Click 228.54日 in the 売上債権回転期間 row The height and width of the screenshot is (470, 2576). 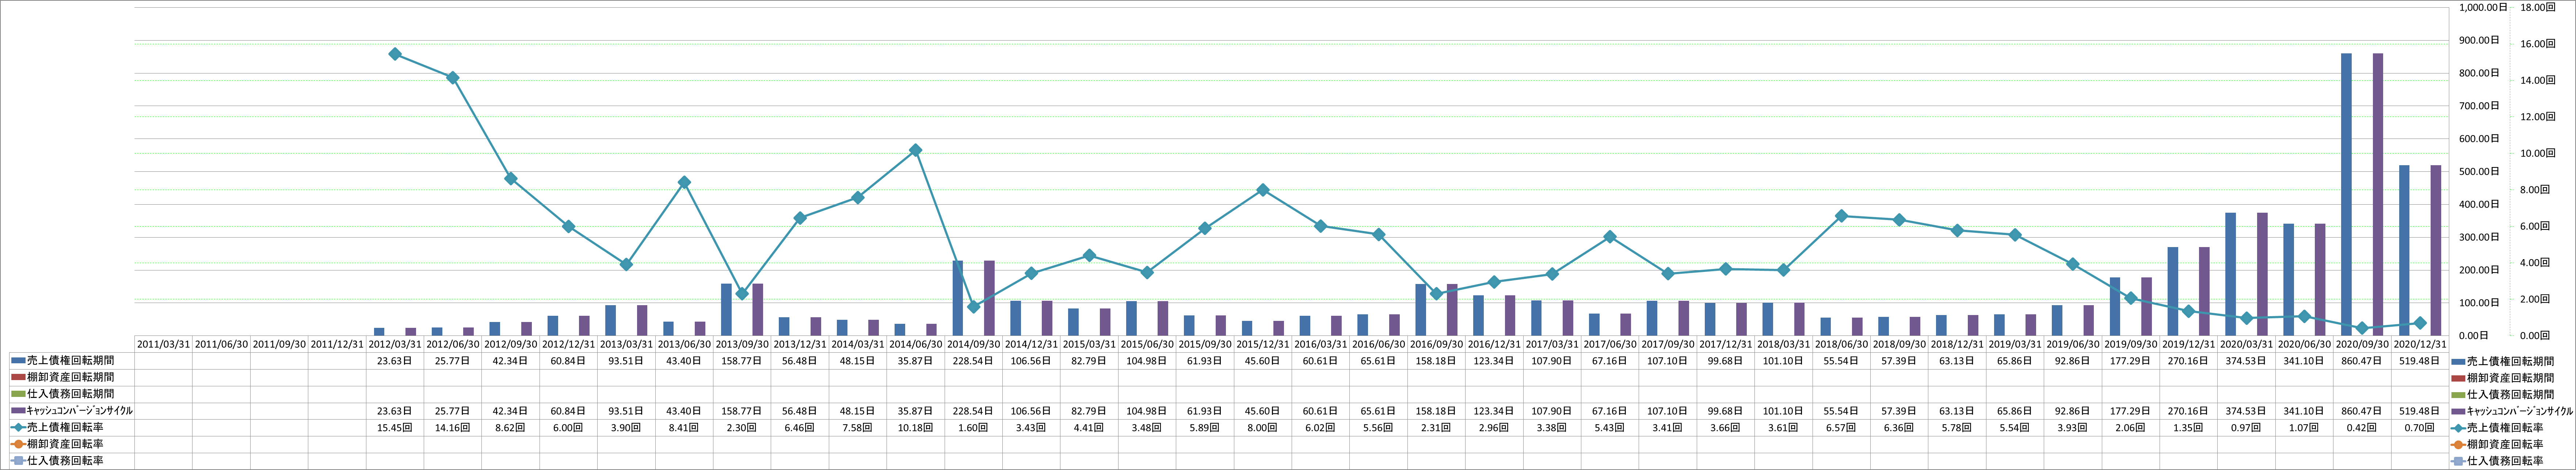pyautogui.click(x=974, y=361)
